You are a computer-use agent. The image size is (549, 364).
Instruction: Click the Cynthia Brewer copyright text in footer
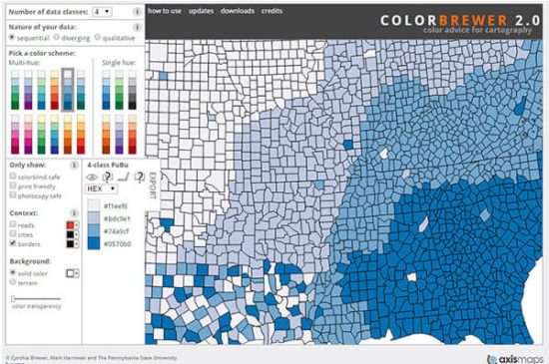pyautogui.click(x=91, y=358)
